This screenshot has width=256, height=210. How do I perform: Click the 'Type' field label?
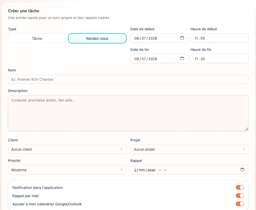12,29
